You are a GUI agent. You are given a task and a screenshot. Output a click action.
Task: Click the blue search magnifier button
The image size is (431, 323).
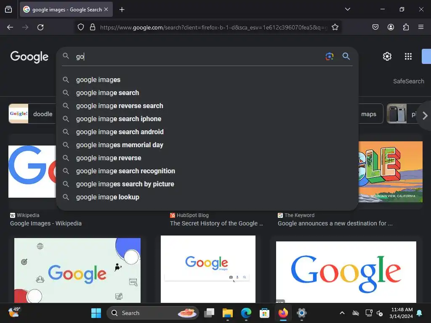(x=346, y=56)
